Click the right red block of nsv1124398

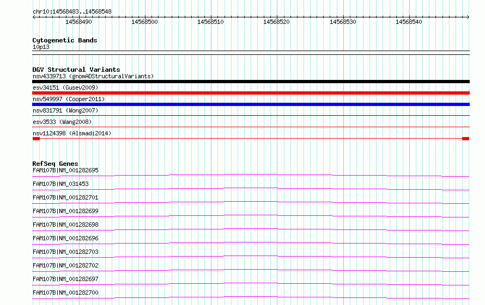click(x=465, y=139)
